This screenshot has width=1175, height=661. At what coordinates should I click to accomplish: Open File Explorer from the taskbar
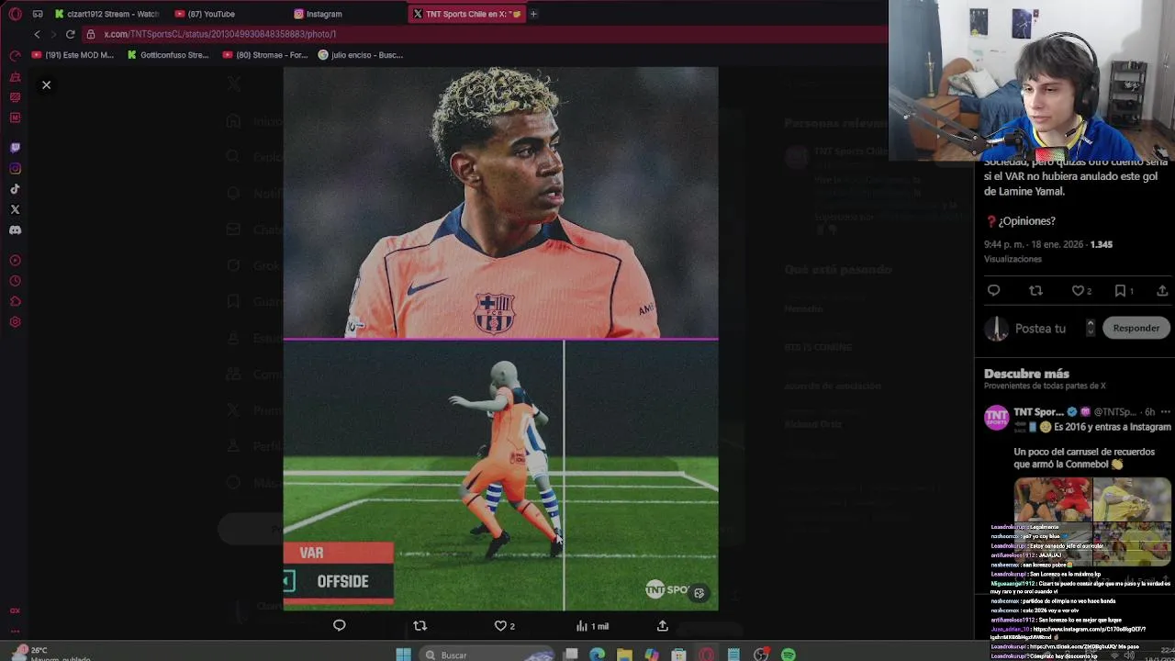coord(624,654)
